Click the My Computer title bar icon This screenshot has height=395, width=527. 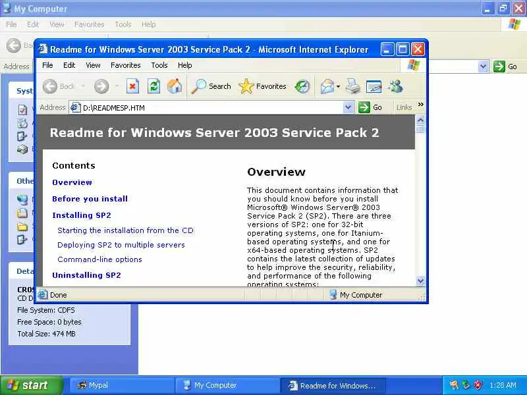[x=7, y=8]
